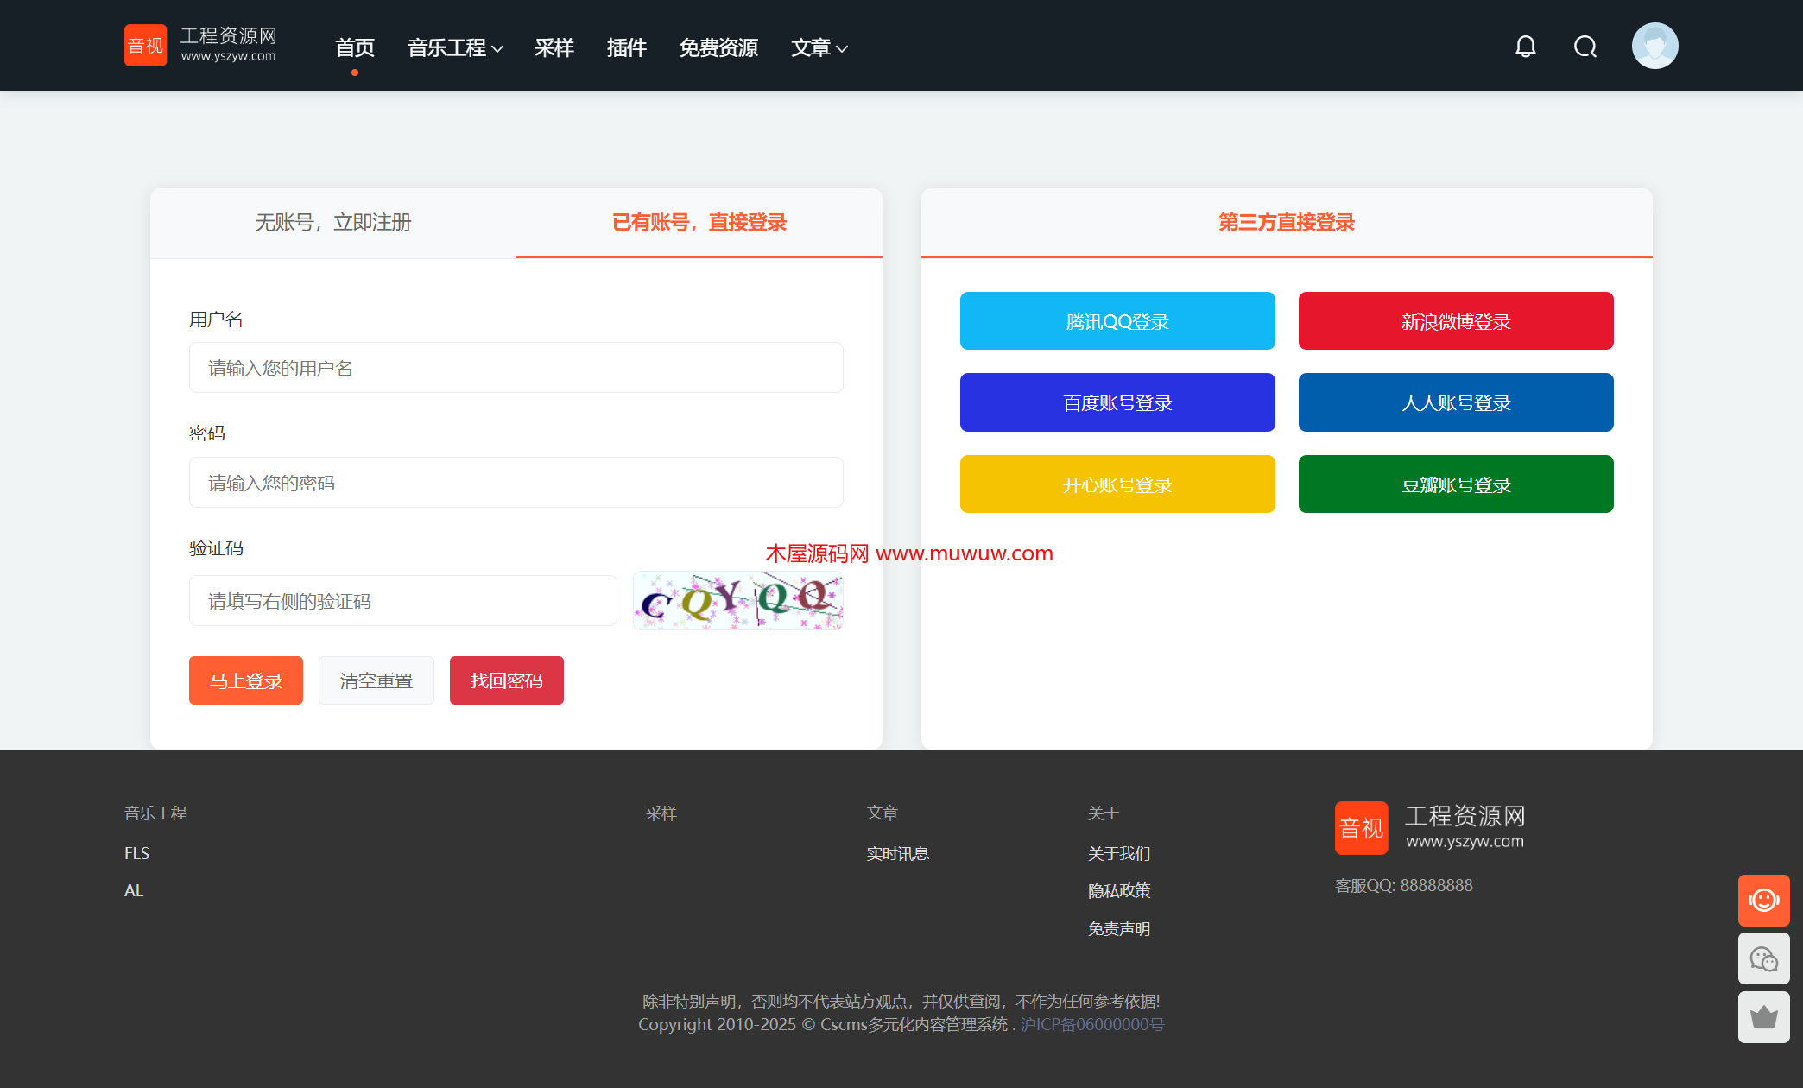
Task: Click the user avatar icon
Action: [x=1654, y=46]
